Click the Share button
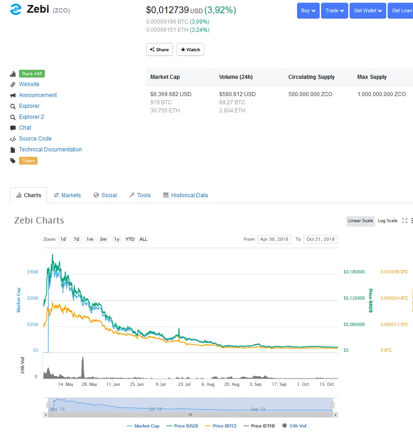The image size is (413, 432). 159,49
